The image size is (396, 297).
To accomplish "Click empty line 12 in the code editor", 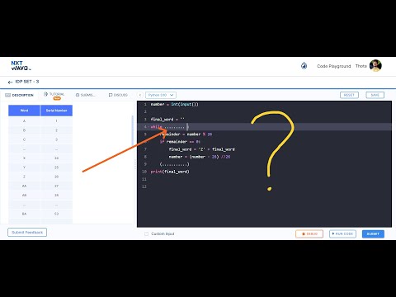I will 264,186.
